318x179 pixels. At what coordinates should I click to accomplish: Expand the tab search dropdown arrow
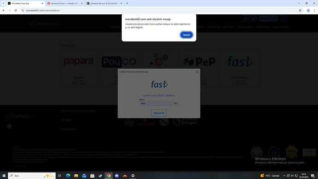[3, 3]
